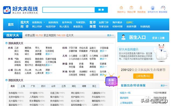Select the 湖南 hospital tab
Image resolution: width=171 pixels, height=106 pixels.
coord(84,86)
